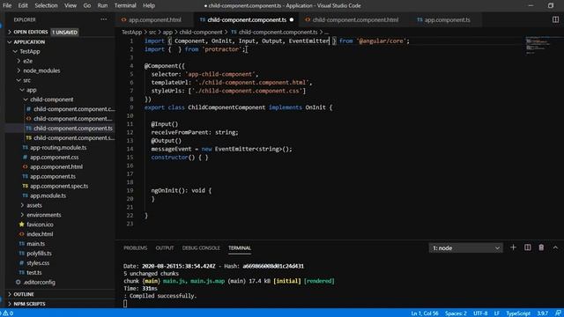
Task: Switch to app.component.html editor tab
Action: coord(155,19)
